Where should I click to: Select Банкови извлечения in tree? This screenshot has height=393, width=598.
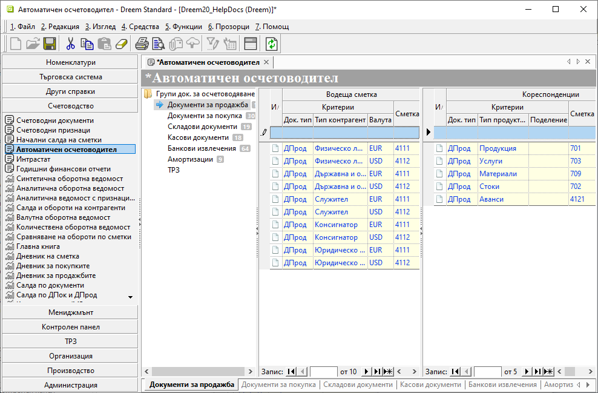(202, 148)
